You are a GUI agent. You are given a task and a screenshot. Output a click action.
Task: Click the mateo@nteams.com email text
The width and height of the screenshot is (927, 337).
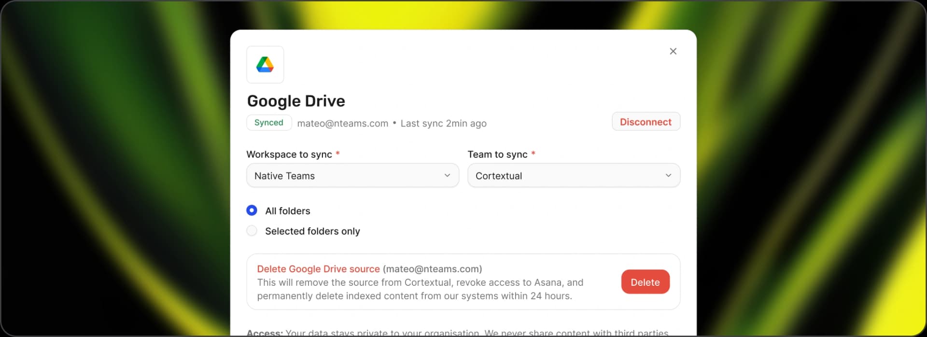tap(343, 124)
